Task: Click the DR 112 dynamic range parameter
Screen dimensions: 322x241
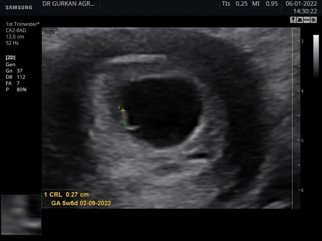Action: click(15, 77)
